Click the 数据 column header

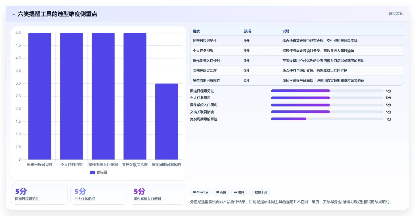(247, 31)
